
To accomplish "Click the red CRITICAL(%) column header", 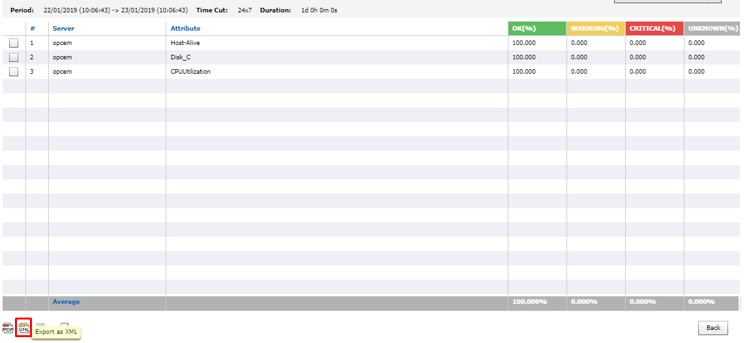I will (x=654, y=29).
